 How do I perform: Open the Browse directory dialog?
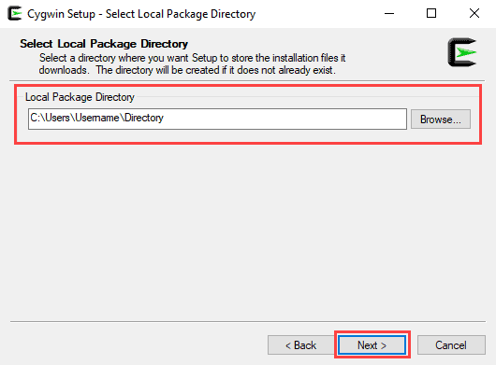[x=441, y=119]
